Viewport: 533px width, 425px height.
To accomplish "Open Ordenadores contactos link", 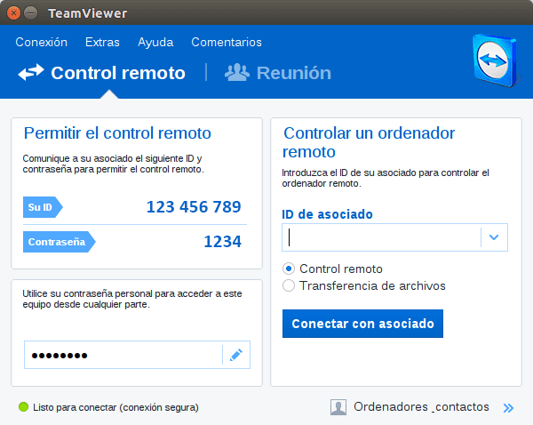I will click(x=421, y=407).
